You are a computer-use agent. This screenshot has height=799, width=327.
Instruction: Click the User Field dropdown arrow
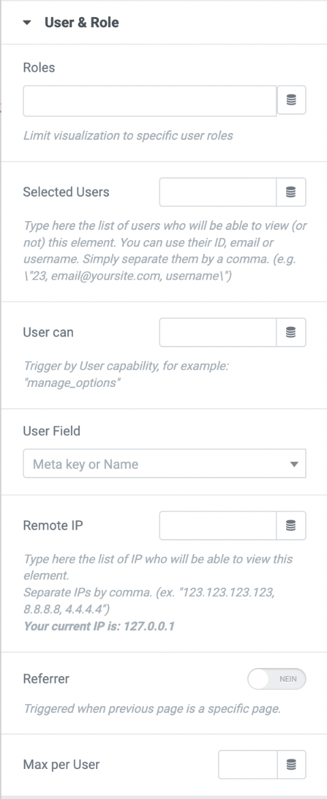click(294, 464)
